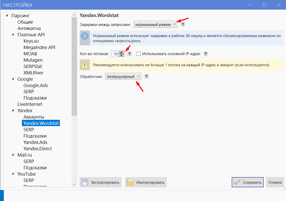Enable Использовать основной IP-адрес checkbox

pos(139,54)
